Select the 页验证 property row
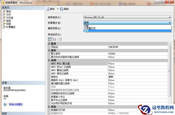Image resolution: width=175 pixels, height=115 pixels. [x=109, y=47]
